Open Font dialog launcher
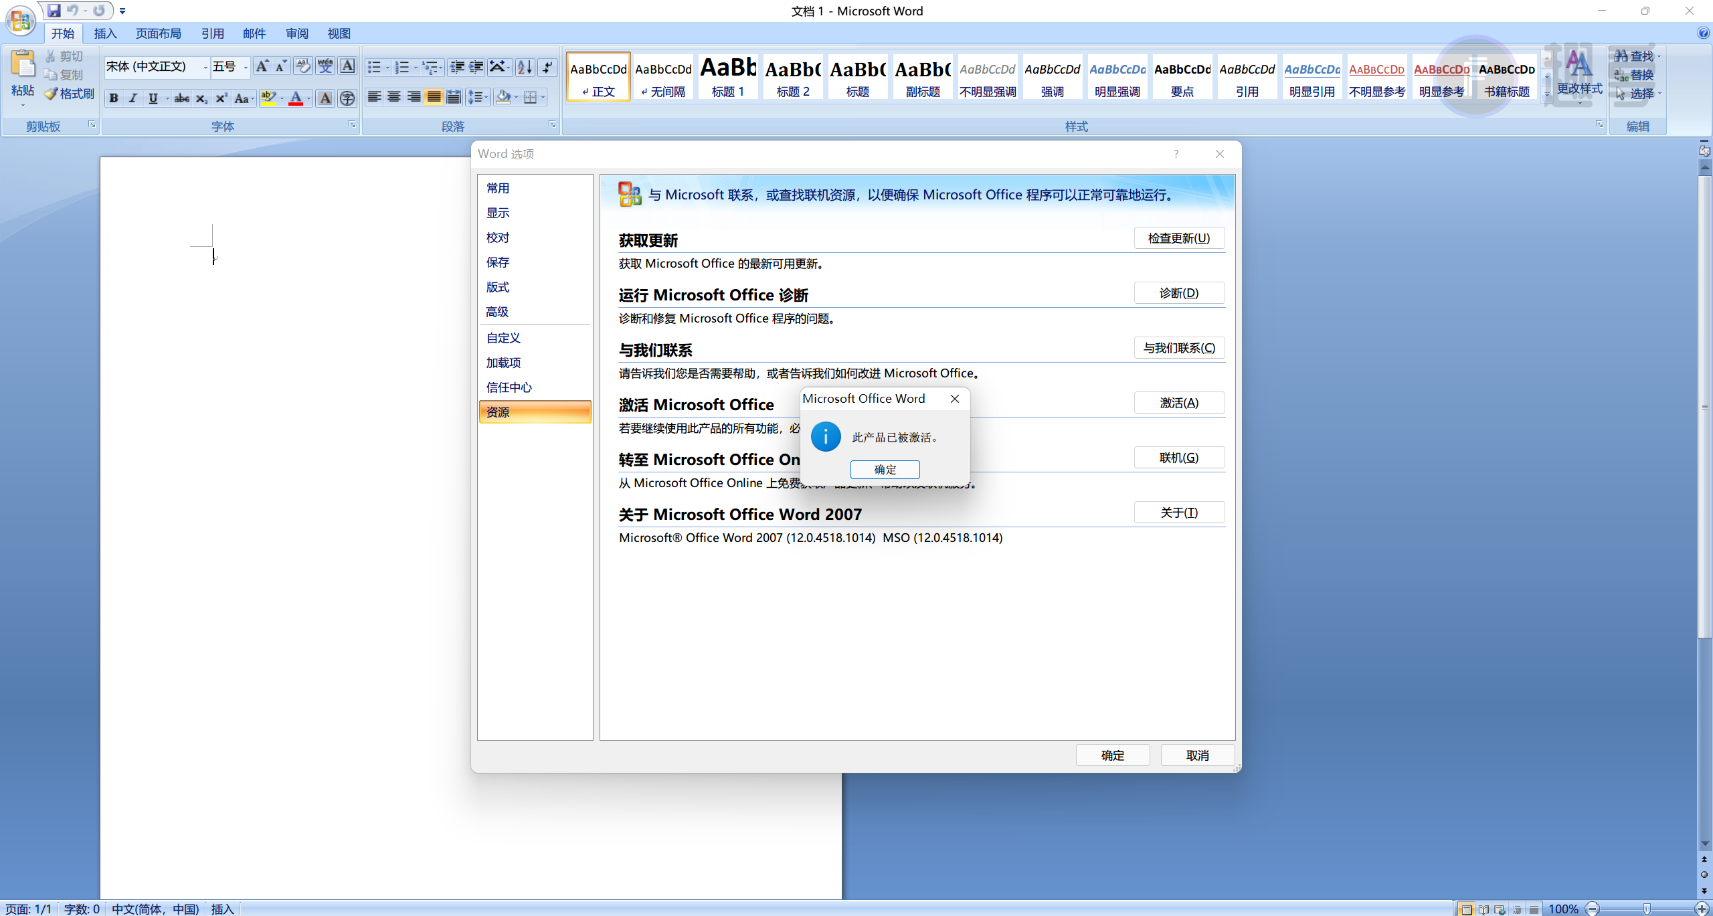The width and height of the screenshot is (1713, 916). (x=352, y=124)
